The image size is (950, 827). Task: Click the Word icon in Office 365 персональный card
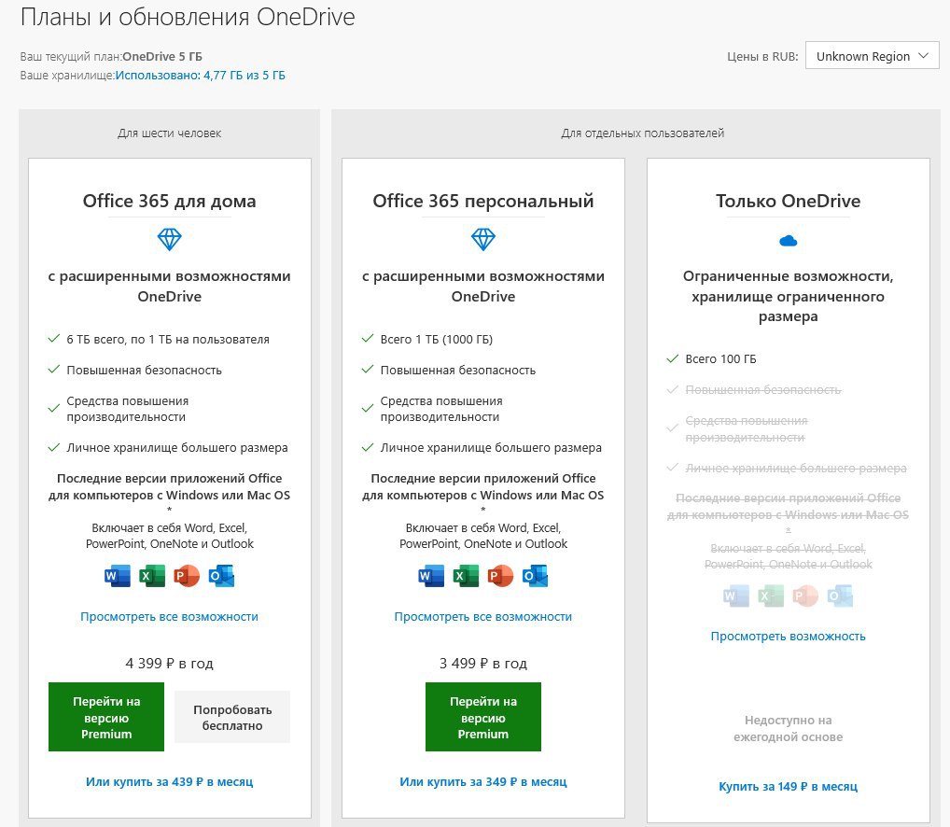[x=431, y=576]
